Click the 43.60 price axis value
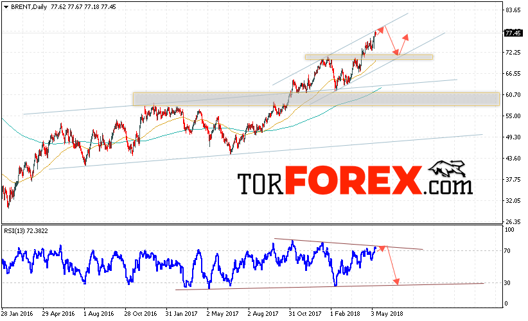 pyautogui.click(x=513, y=159)
